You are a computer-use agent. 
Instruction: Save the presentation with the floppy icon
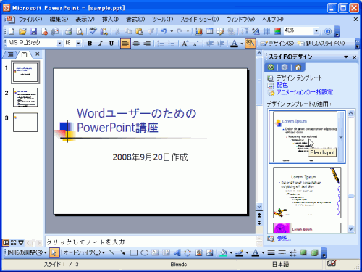[x=33, y=31]
